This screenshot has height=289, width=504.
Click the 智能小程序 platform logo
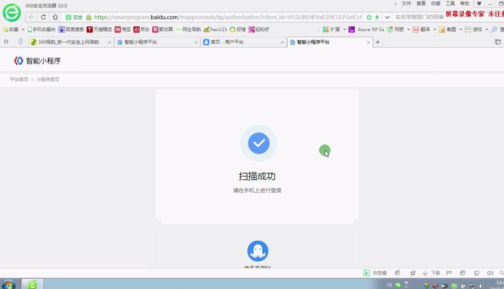36,60
